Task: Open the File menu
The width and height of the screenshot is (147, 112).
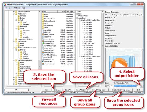Action: pyautogui.click(x=6, y=8)
